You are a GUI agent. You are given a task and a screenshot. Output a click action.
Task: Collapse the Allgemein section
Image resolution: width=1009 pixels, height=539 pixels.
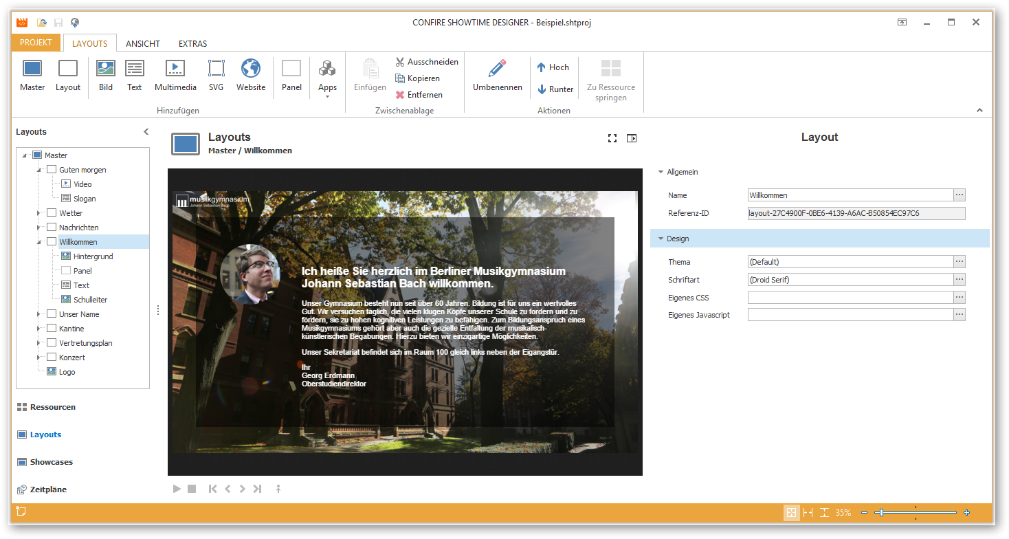(661, 172)
